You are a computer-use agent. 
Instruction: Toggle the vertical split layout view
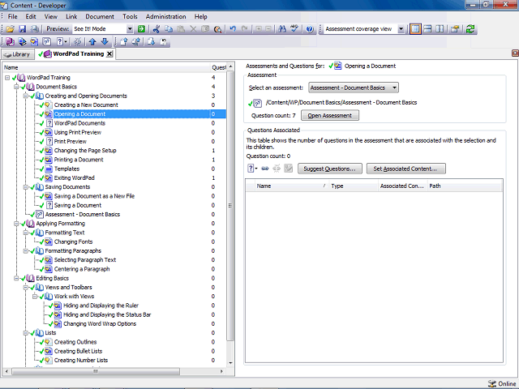(440, 29)
